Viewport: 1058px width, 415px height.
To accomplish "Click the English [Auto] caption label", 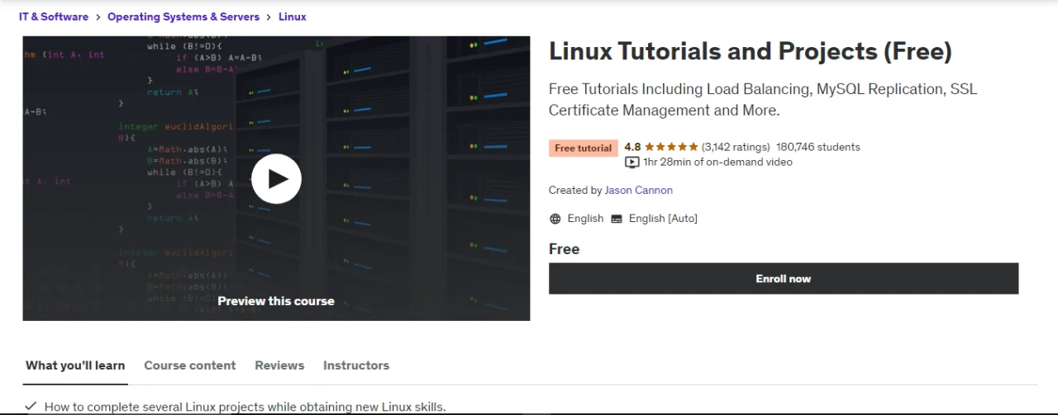I will [x=663, y=219].
